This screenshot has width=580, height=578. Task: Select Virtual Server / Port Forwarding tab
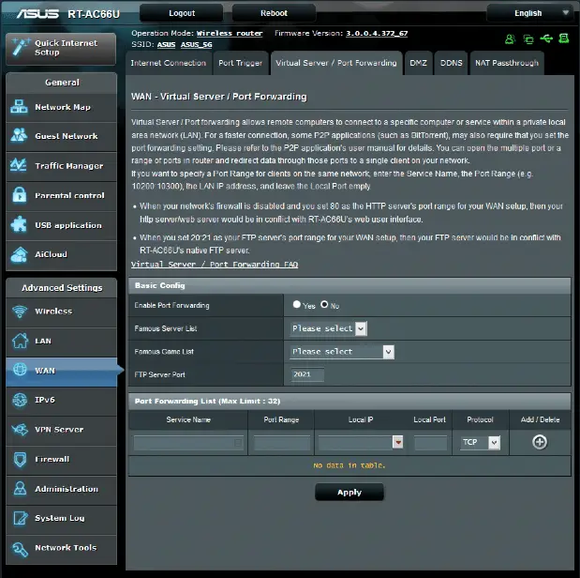pyautogui.click(x=336, y=63)
